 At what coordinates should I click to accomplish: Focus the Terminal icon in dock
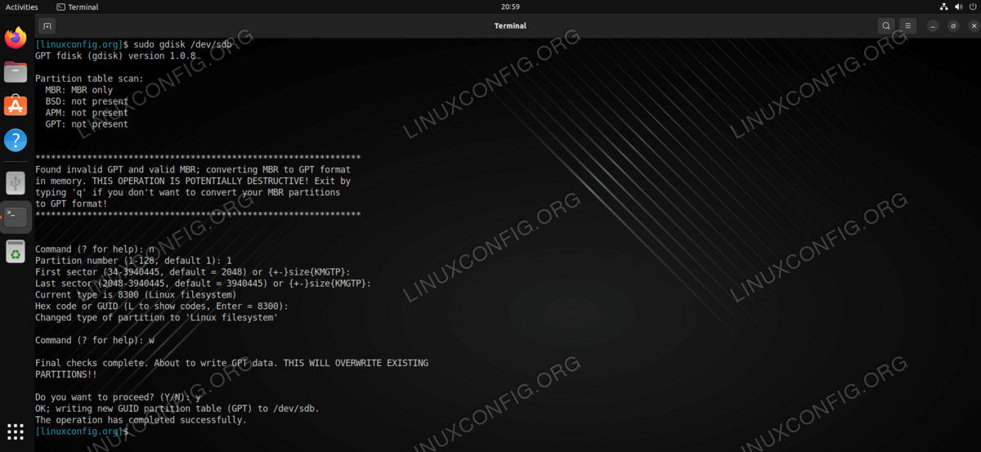(16, 217)
